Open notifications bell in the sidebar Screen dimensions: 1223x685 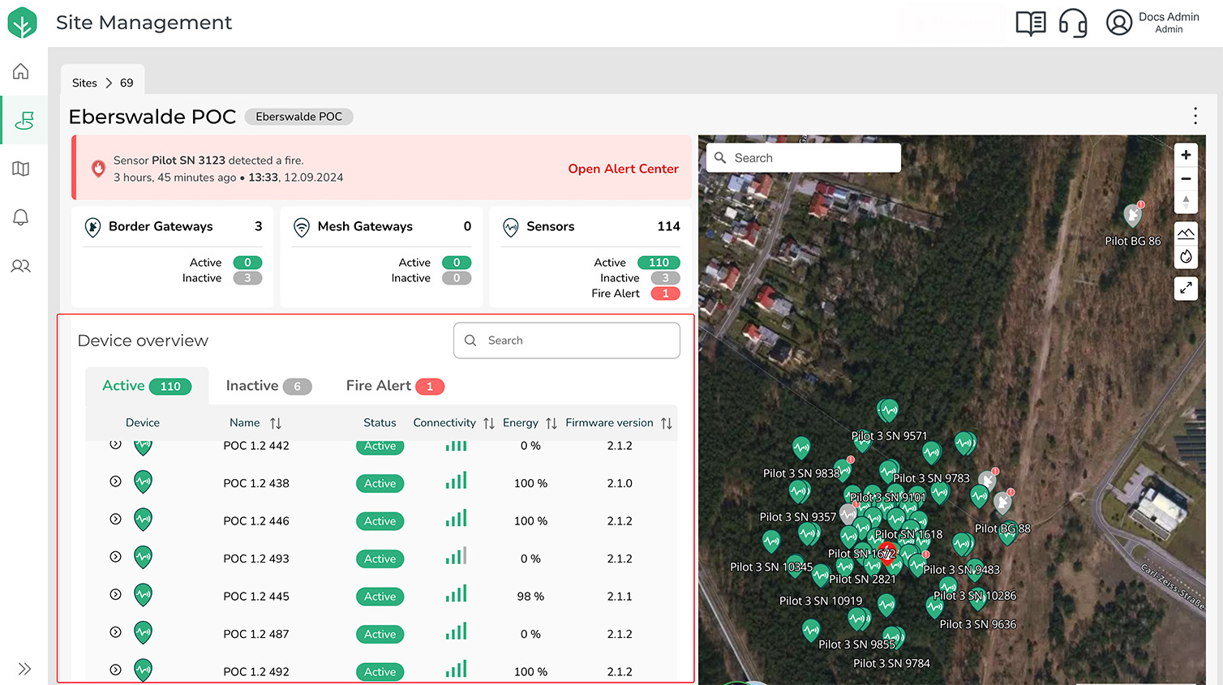click(x=21, y=217)
